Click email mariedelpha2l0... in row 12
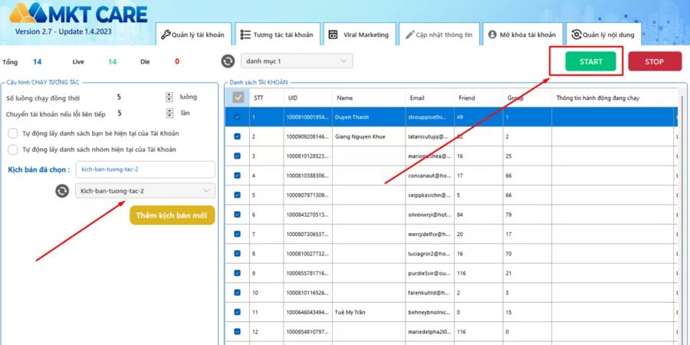This screenshot has width=690, height=345. [430, 331]
